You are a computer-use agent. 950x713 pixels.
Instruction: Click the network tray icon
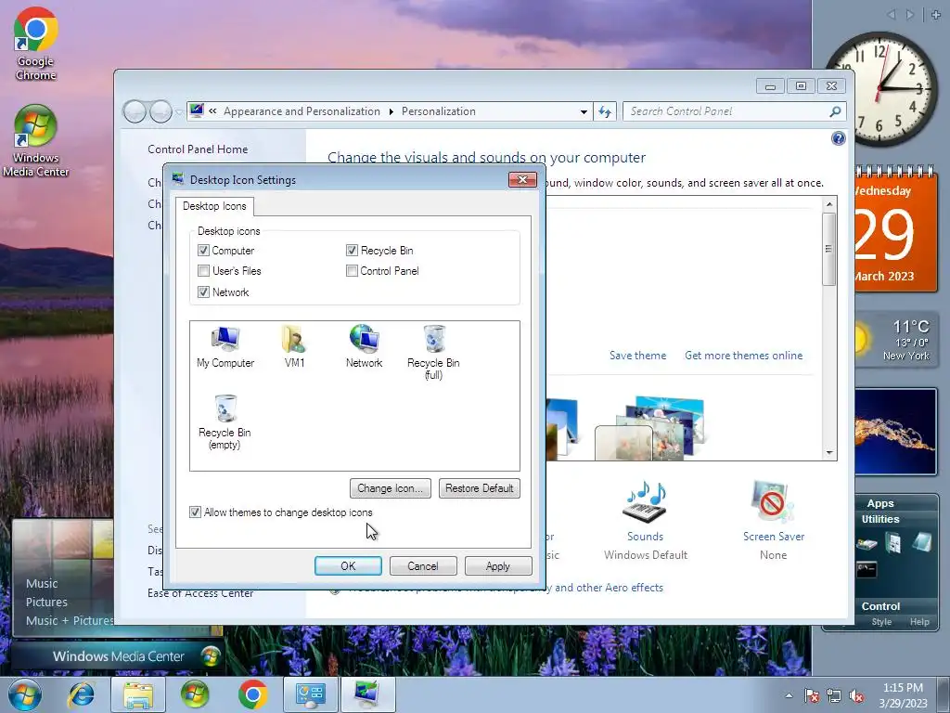coord(834,695)
